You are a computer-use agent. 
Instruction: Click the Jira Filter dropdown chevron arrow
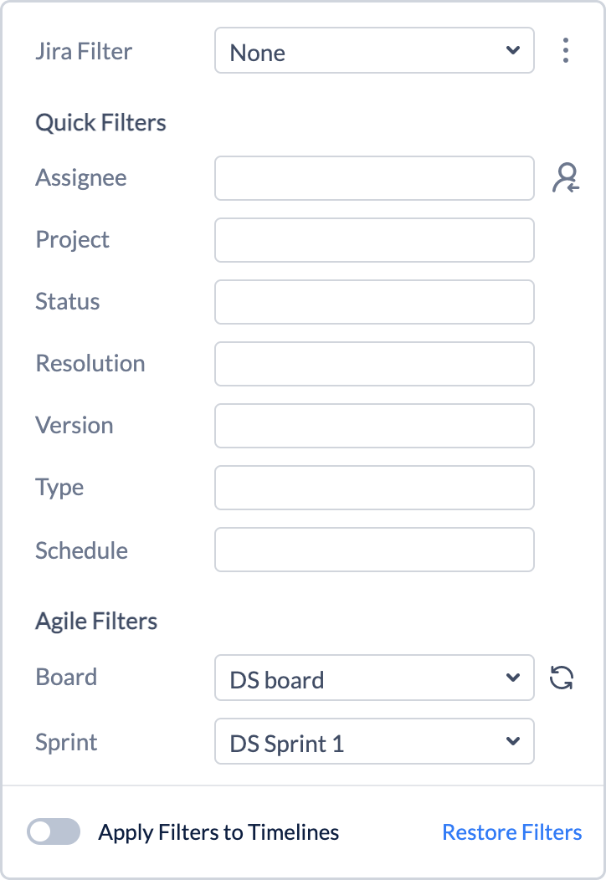click(513, 51)
